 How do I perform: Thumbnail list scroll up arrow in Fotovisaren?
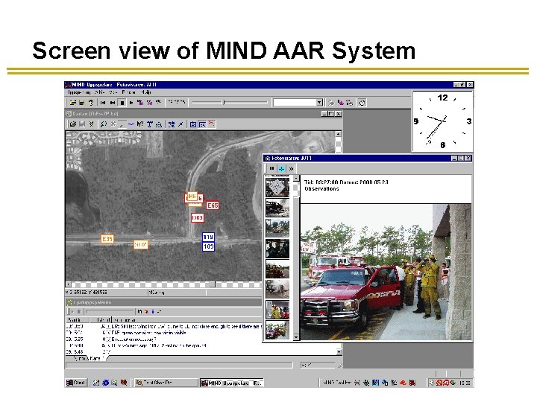296,178
